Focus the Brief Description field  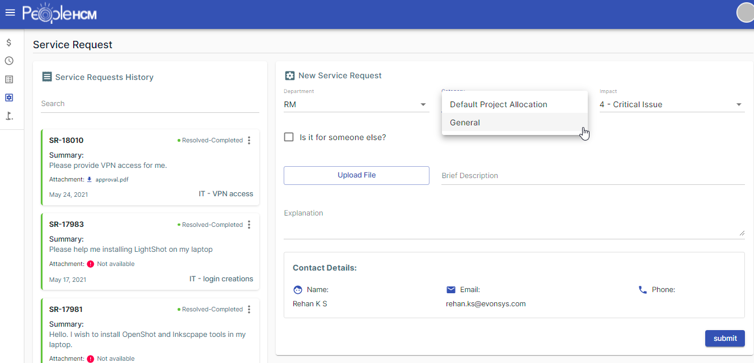click(592, 176)
